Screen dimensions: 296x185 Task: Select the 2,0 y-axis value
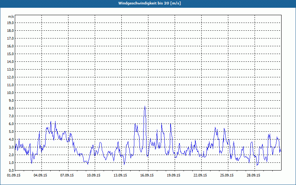[11, 155]
